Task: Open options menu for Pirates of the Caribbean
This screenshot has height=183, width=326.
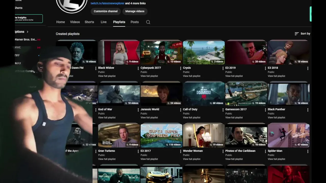Action: (265, 151)
